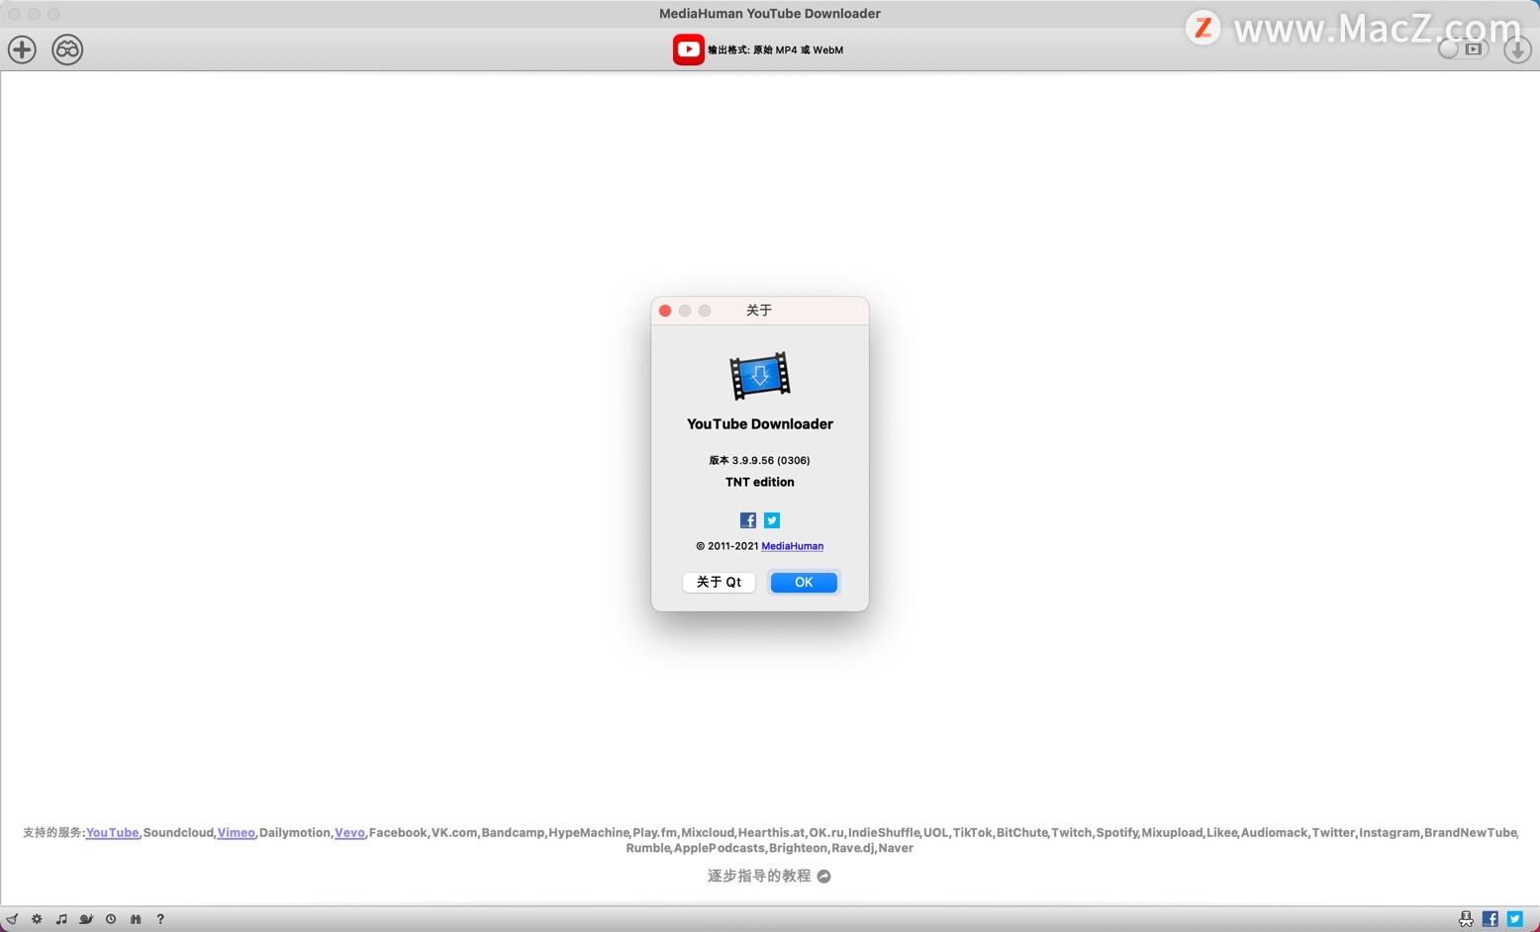Click the output format text 原始 MP4 或 WebM

798,49
